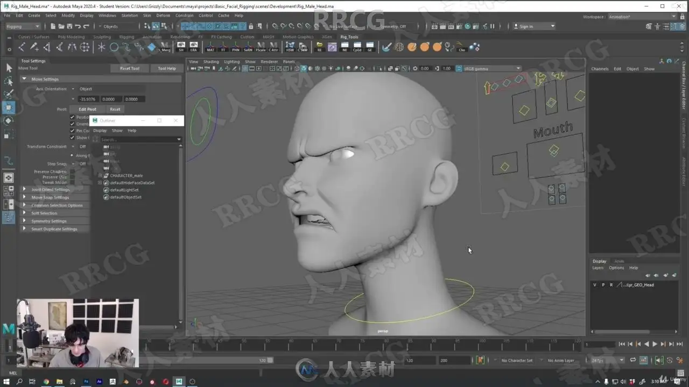Select the Move tool in the toolbox
This screenshot has width=689, height=387.
point(9,107)
